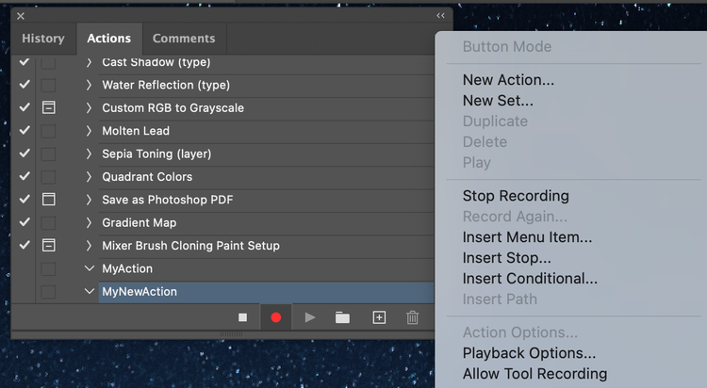
Task: Toggle dialog icon for Custom RGB to Grayscale
Action: click(x=48, y=107)
